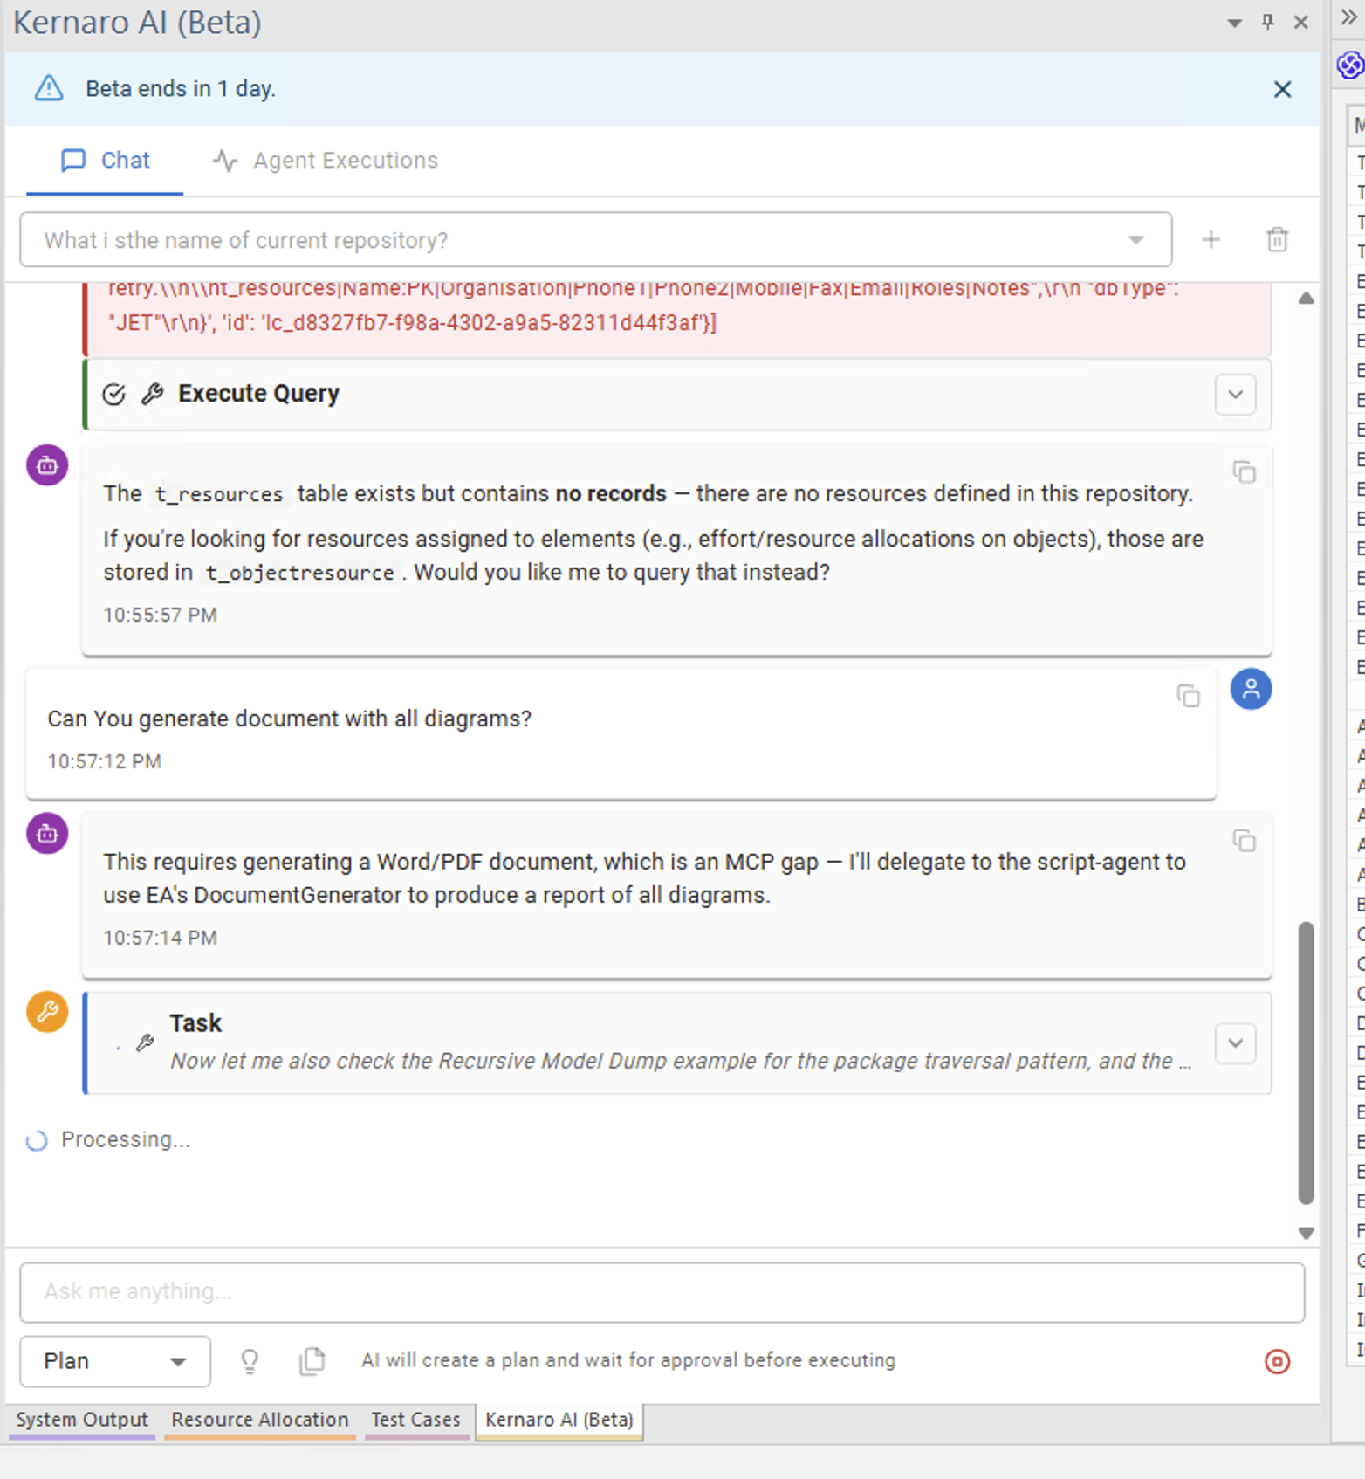Image resolution: width=1365 pixels, height=1479 pixels.
Task: Click the Task description italic text
Action: click(x=681, y=1061)
